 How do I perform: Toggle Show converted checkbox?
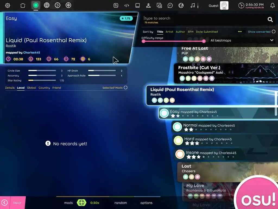(274, 32)
